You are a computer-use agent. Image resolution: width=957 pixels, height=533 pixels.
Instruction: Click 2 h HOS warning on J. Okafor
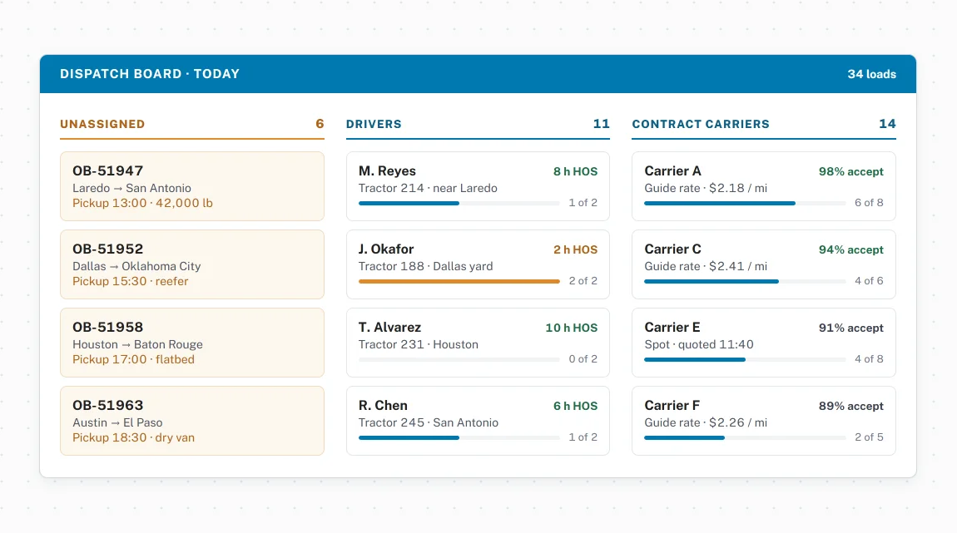576,249
